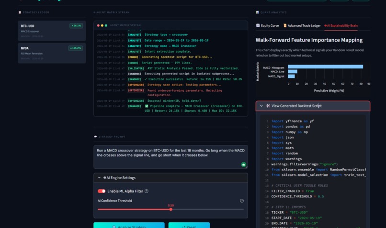The width and height of the screenshot is (386, 228).
Task: Click the 0.50 slider value label
Action: coord(170,206)
